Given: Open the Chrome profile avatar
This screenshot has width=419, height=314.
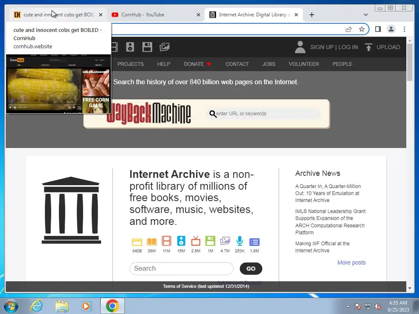Looking at the screenshot, I should point(391,29).
